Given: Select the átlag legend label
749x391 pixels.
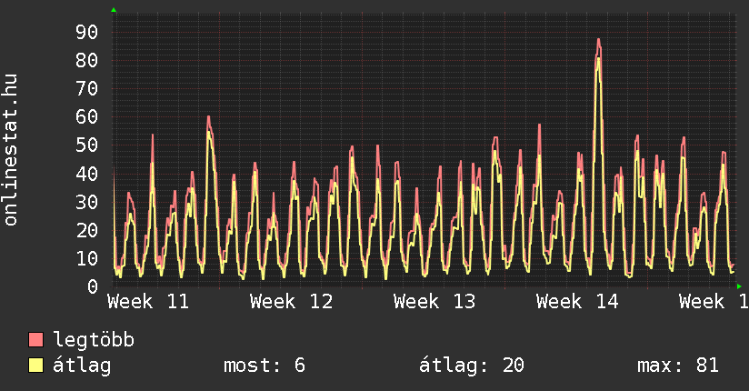Looking at the screenshot, I should pyautogui.click(x=83, y=366).
